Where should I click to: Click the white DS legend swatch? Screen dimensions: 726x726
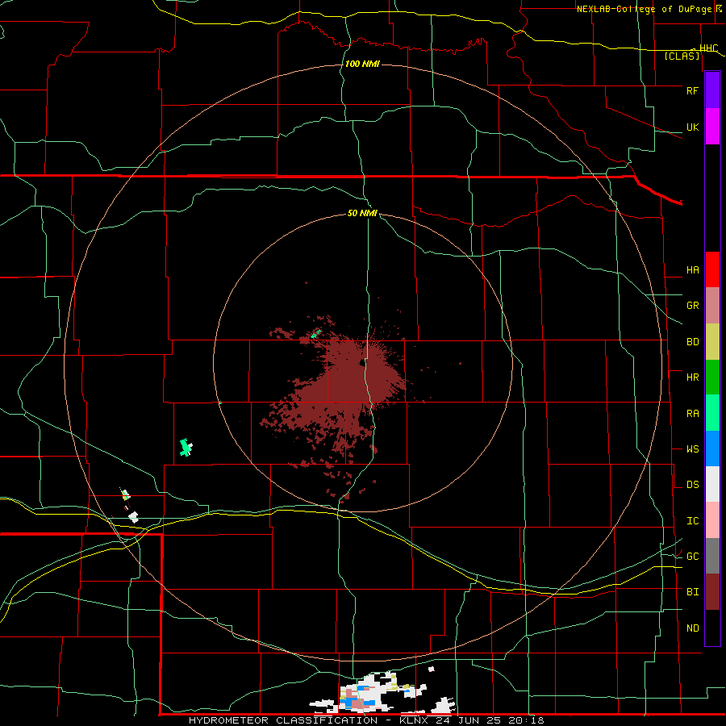(712, 484)
